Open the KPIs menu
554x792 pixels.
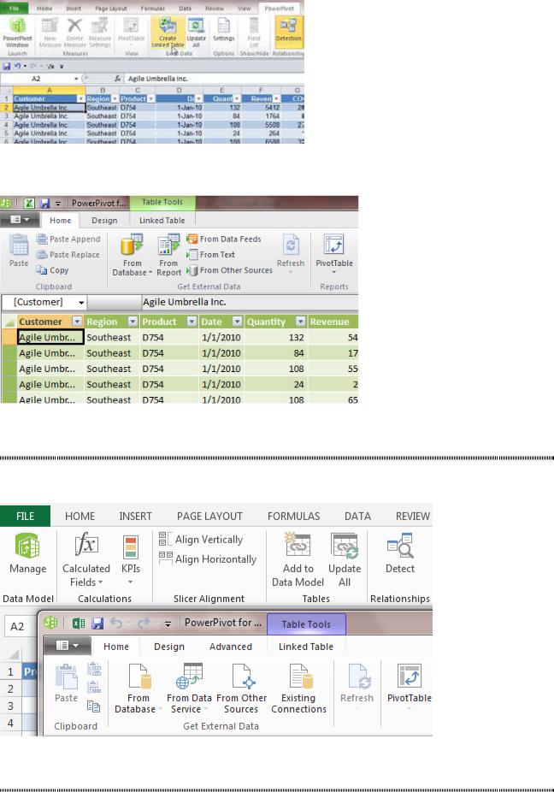(x=130, y=559)
